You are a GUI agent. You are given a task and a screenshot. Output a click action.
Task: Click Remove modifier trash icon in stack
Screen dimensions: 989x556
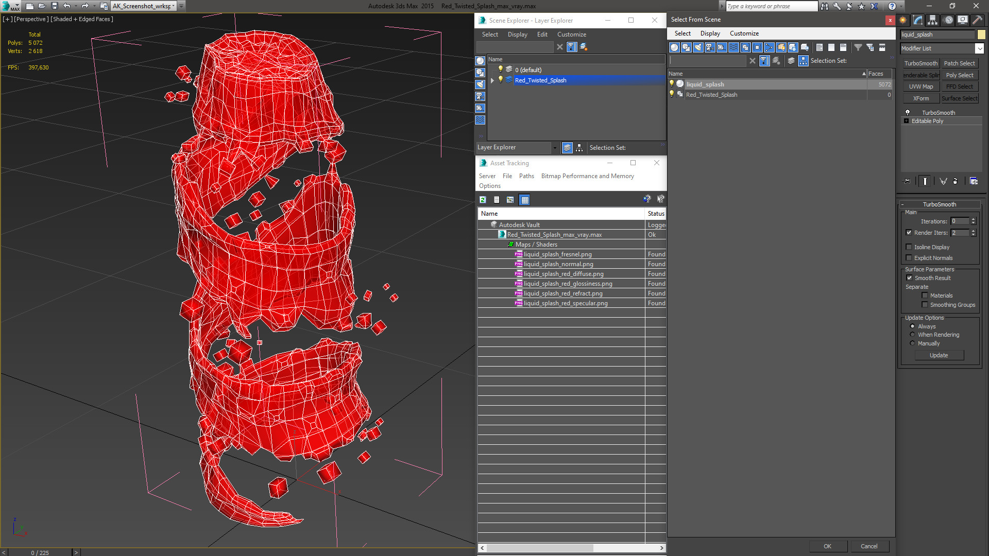pos(956,181)
